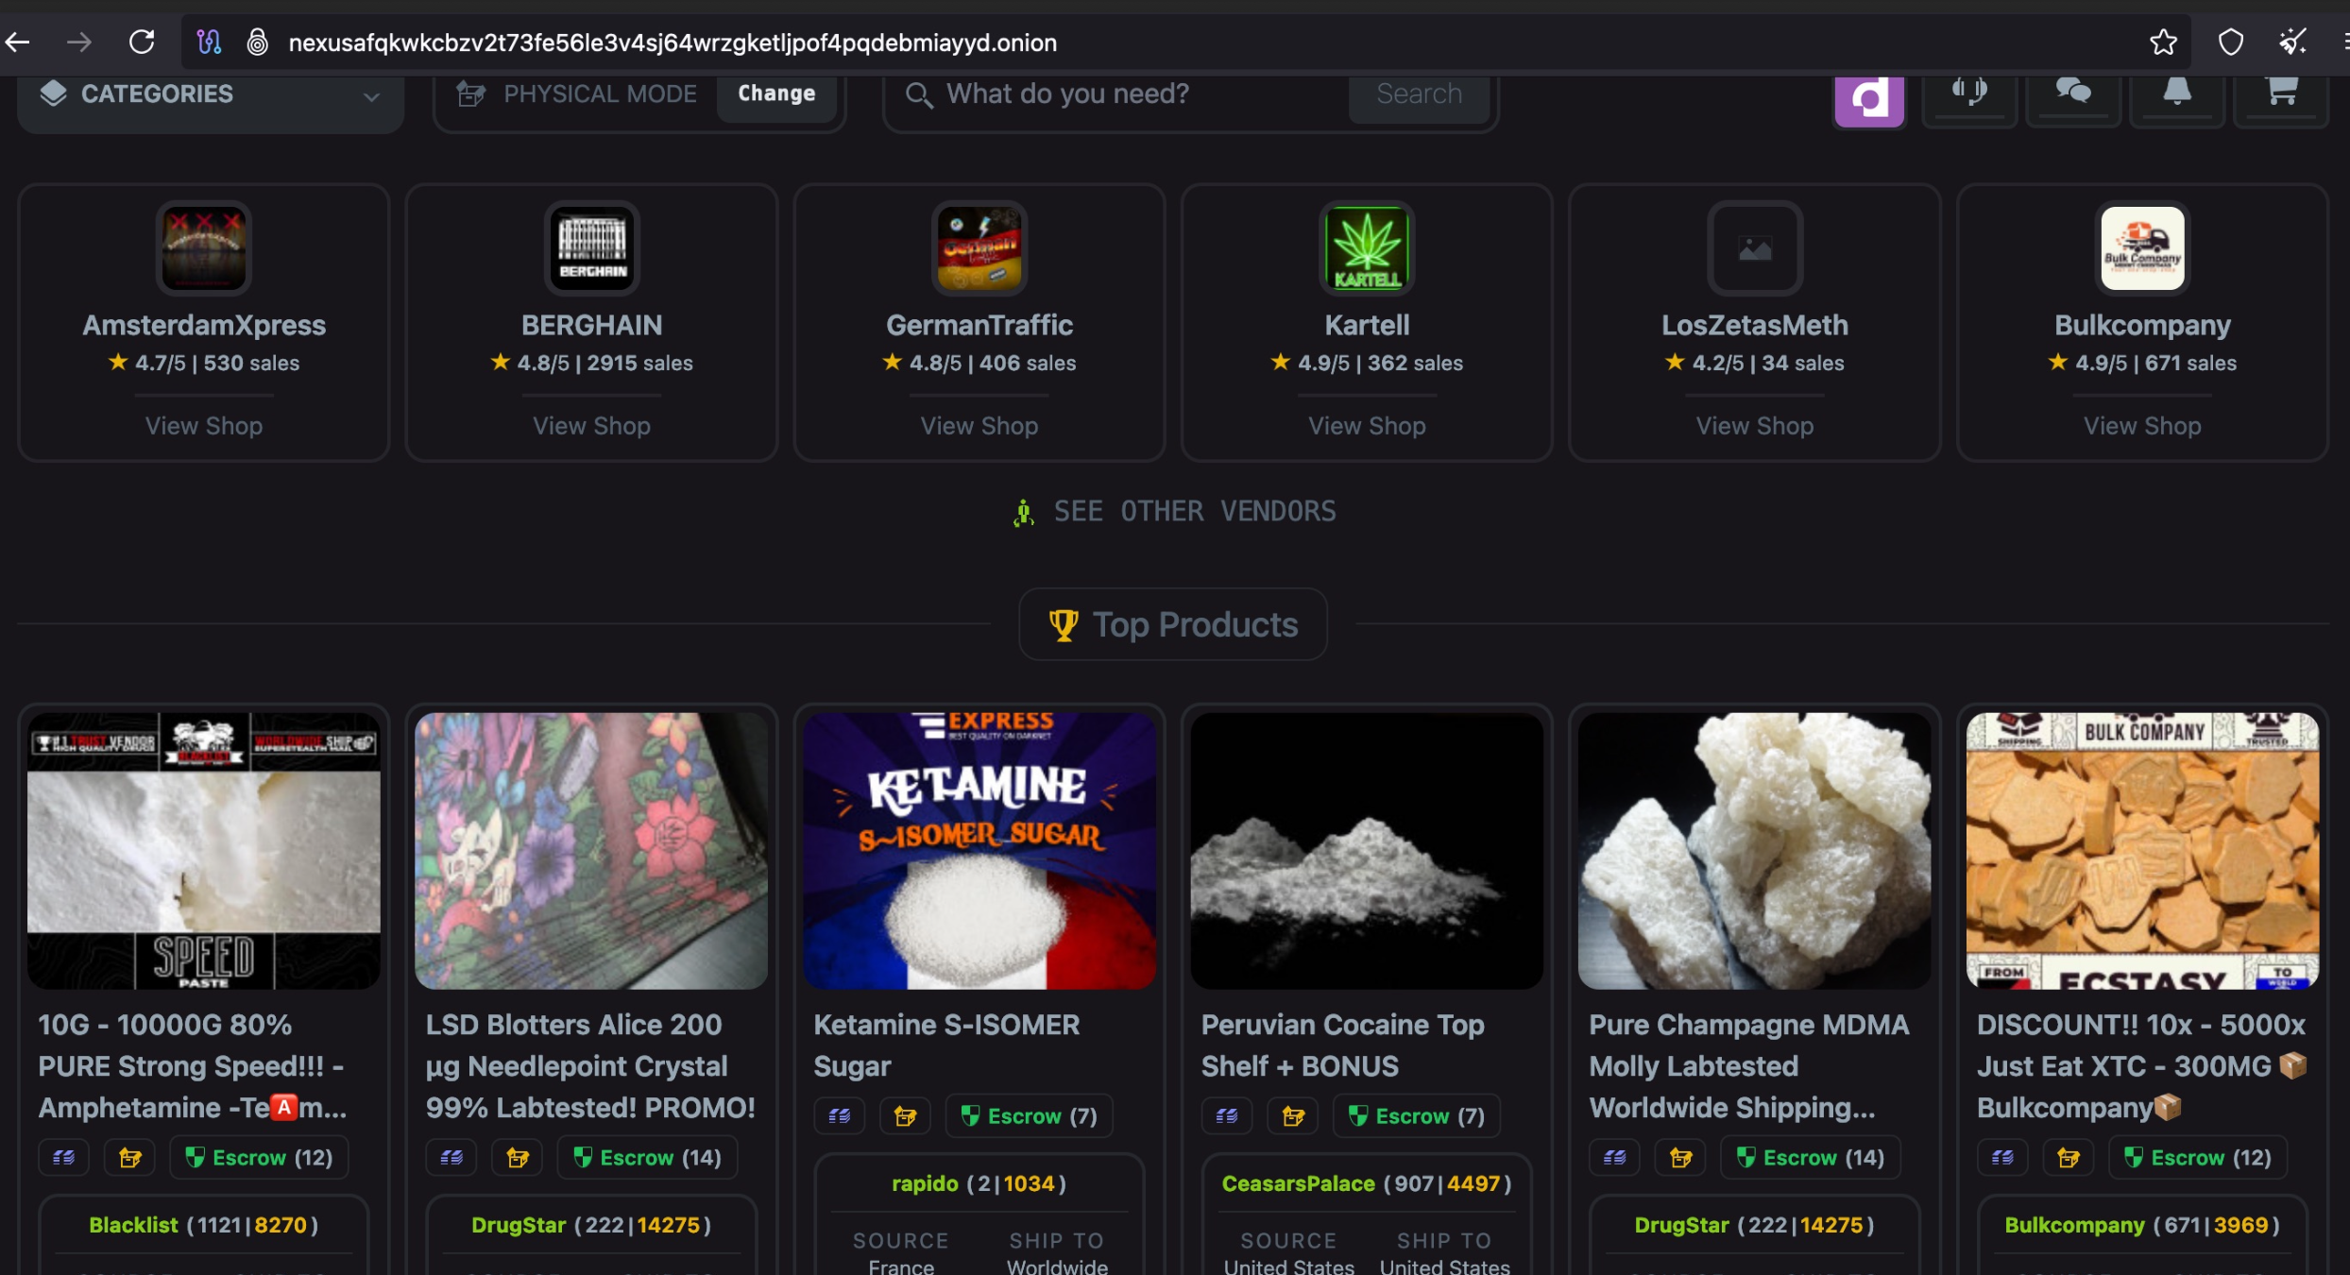Viewport: 2350px width, 1275px height.
Task: Click View Shop under BERGHAIN
Action: (591, 426)
